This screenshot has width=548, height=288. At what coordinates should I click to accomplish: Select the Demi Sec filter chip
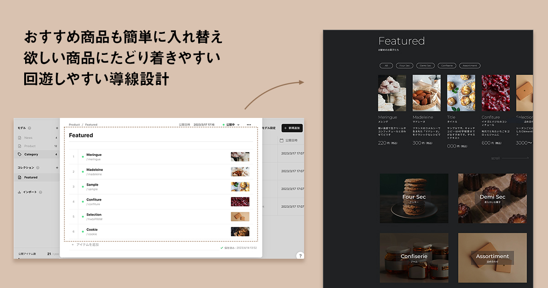point(425,66)
